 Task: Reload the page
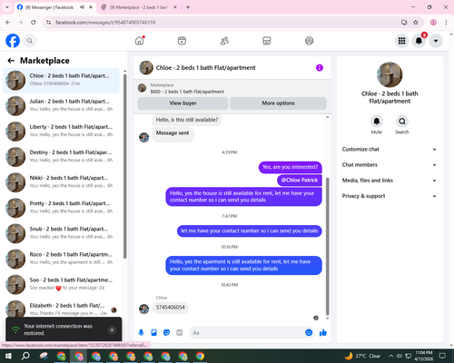click(x=34, y=23)
